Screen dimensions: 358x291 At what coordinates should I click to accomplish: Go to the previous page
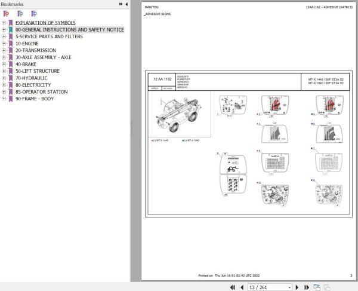click(x=242, y=287)
